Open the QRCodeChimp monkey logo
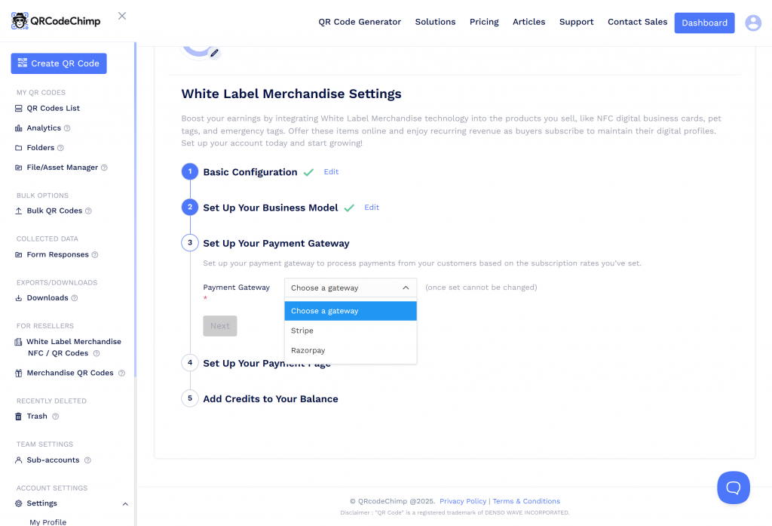The height and width of the screenshot is (526, 772). pyautogui.click(x=19, y=20)
